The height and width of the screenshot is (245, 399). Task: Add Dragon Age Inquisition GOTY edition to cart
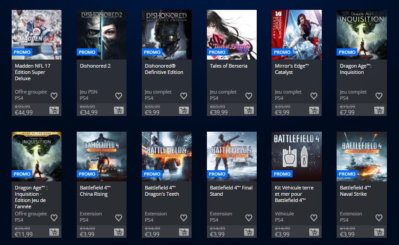54,232
